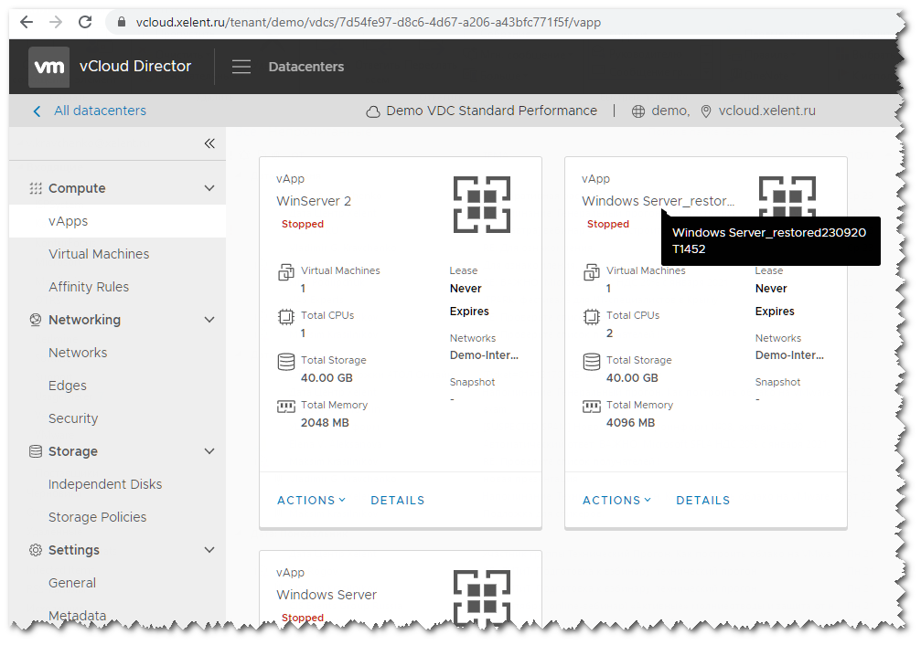The width and height of the screenshot is (921, 645).
Task: Click Demo-Inter... network in WinServer 2 card
Action: pos(484,355)
